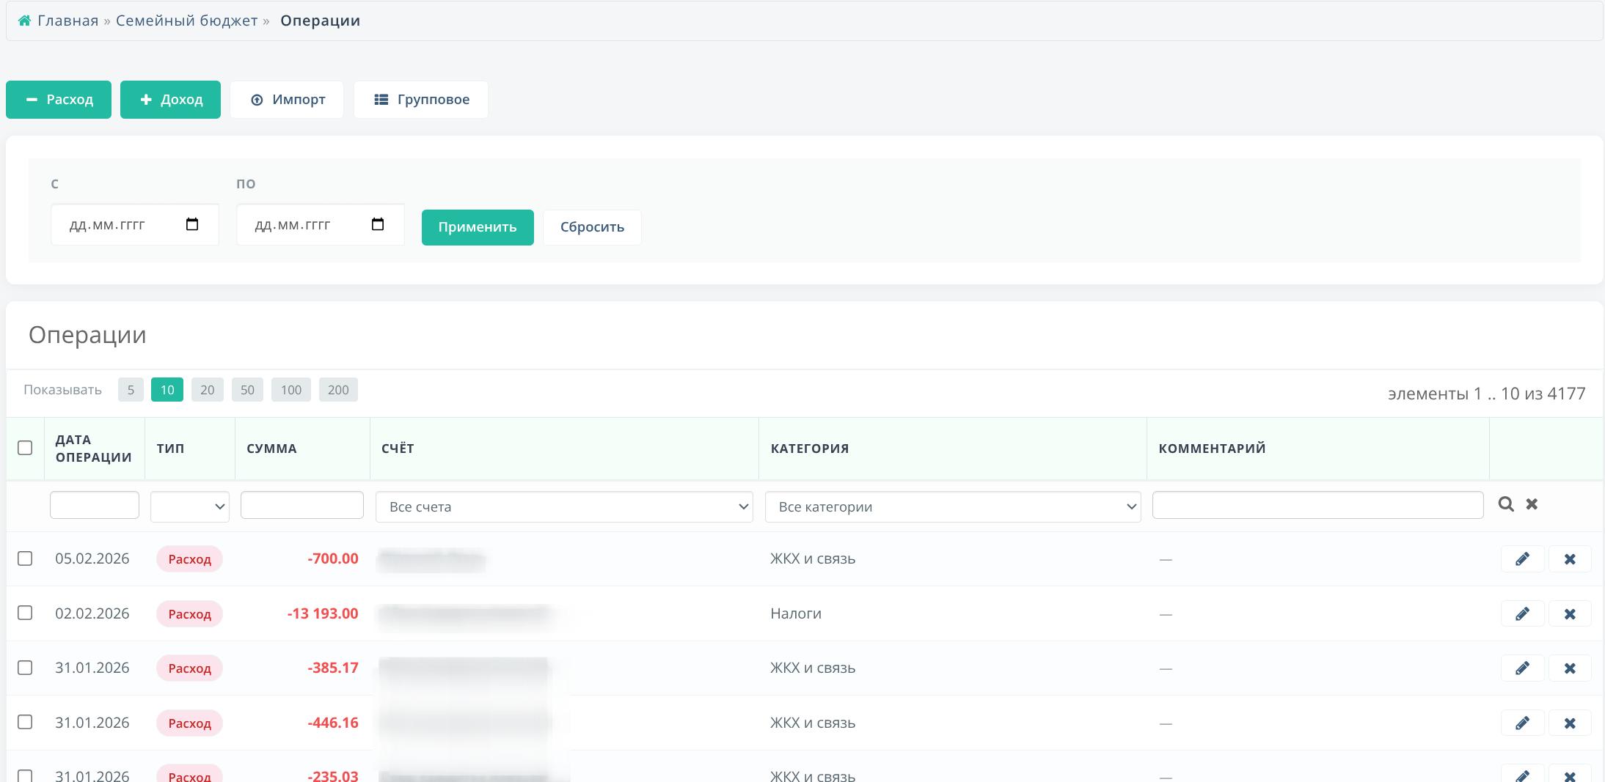Screen dimensions: 1605x782
Task: Expand the 'Все категории' category filter
Action: click(x=952, y=507)
